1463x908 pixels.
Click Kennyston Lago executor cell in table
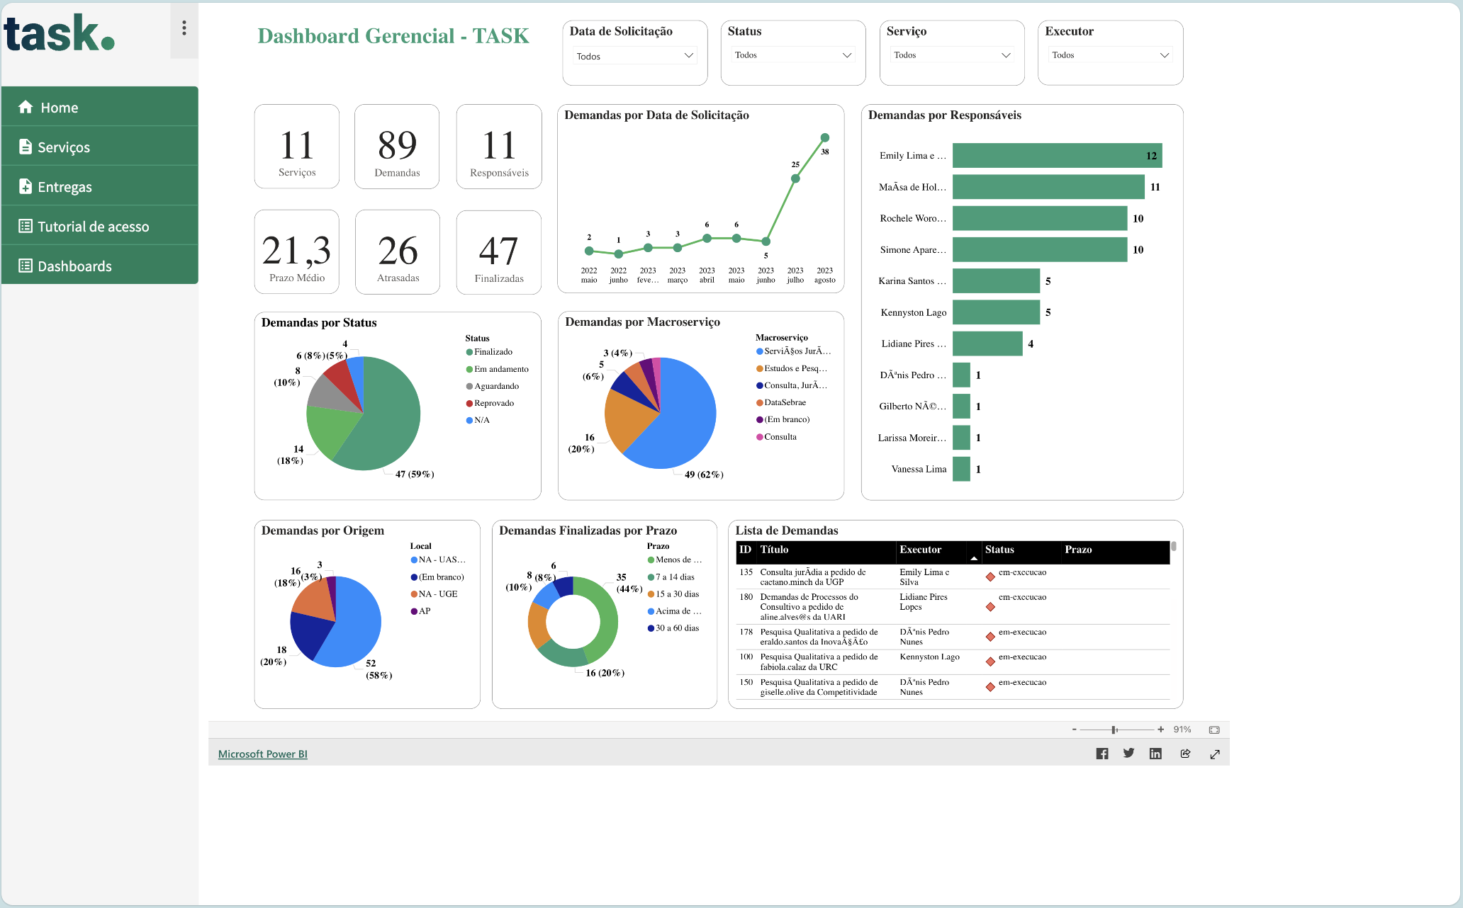click(x=929, y=657)
